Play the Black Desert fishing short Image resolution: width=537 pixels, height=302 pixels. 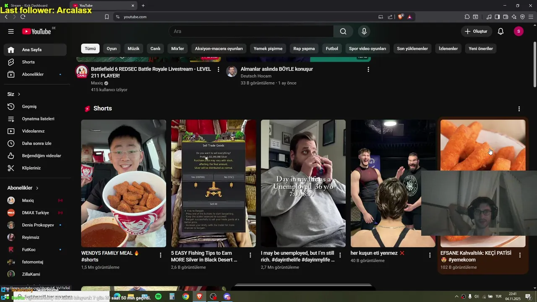[214, 183]
